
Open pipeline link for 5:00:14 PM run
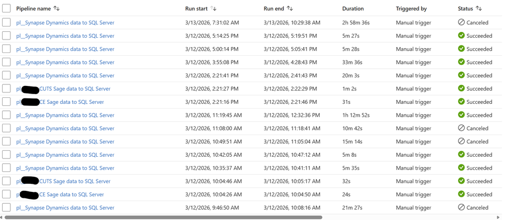pyautogui.click(x=65, y=49)
